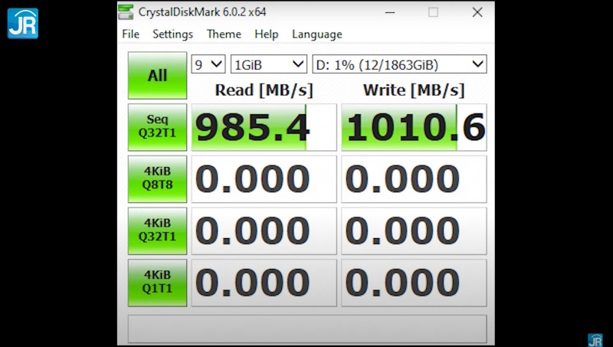Run all benchmarks with the All button
The width and height of the screenshot is (613, 347).
(x=157, y=75)
